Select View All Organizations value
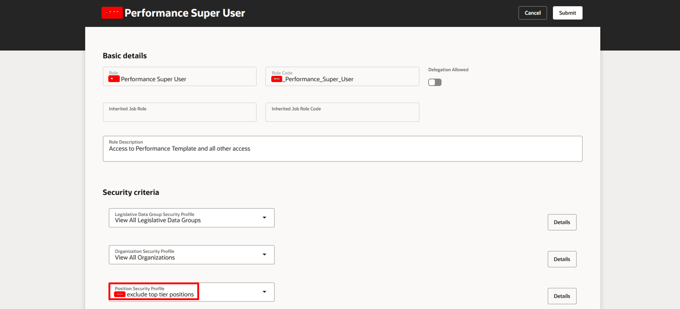The width and height of the screenshot is (680, 309). point(145,258)
